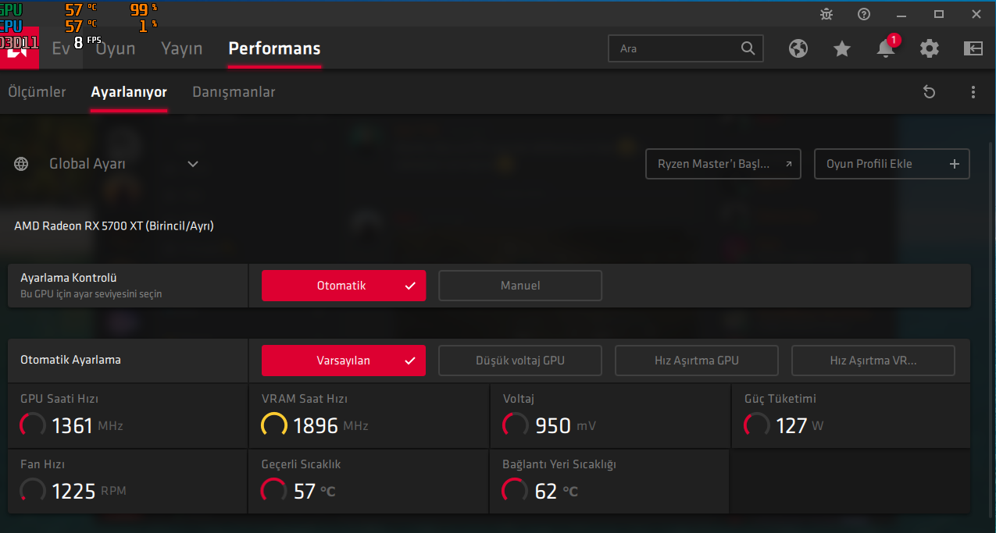Switch to the Ayarlanıyor sub-tab

click(129, 92)
